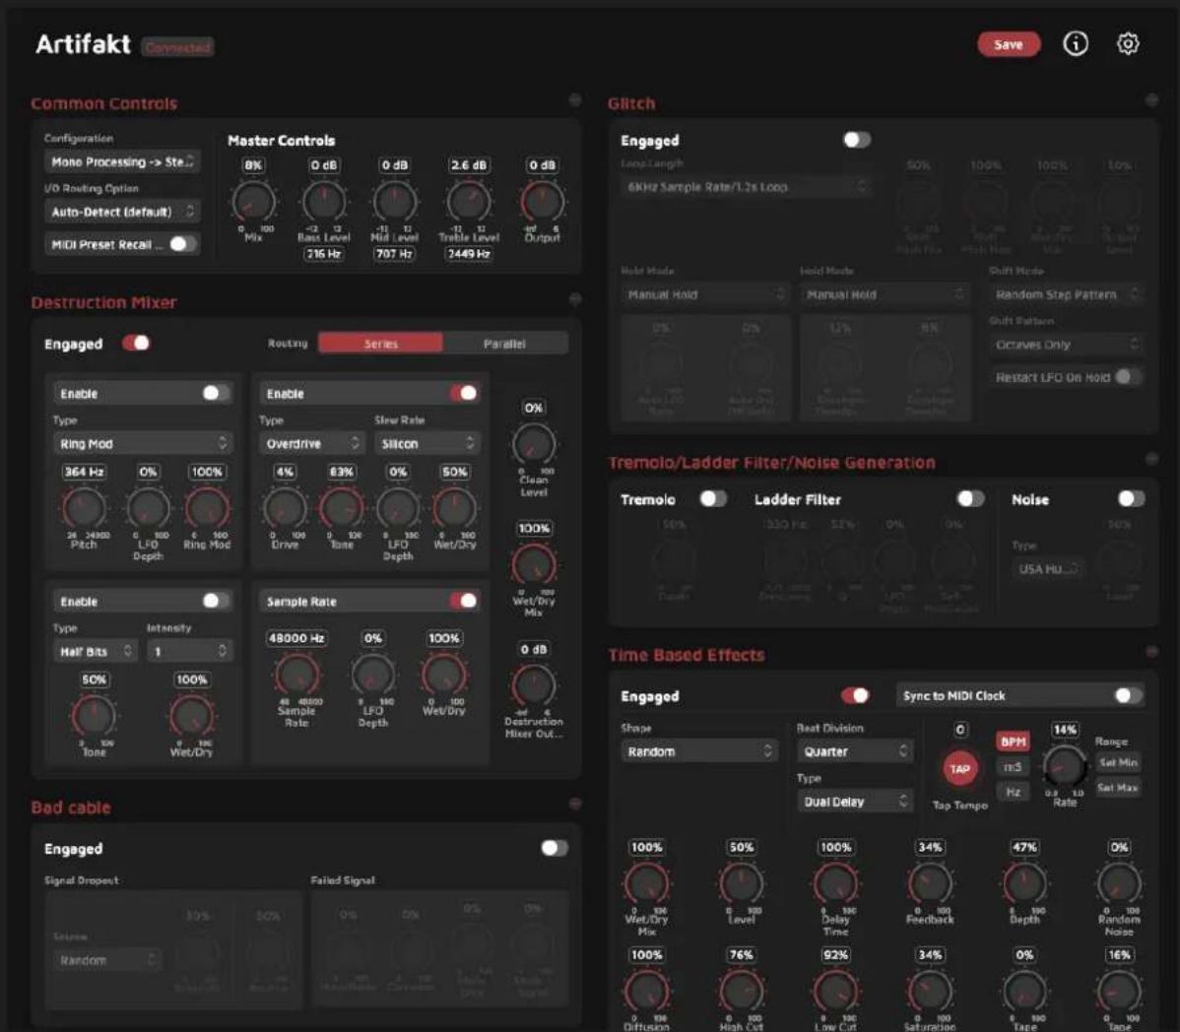Open Intensity dropdown showing 1
The height and width of the screenshot is (1032, 1180).
point(190,651)
